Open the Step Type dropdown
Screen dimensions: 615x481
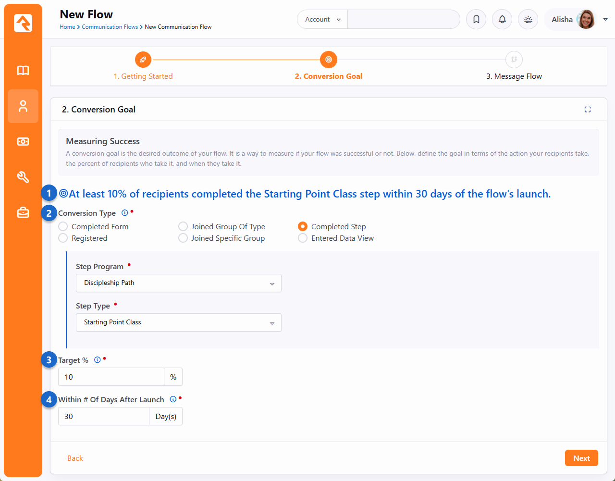coord(178,322)
